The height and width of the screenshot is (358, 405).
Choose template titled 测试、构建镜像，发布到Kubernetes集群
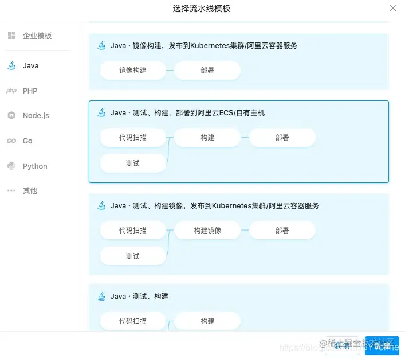(x=239, y=234)
